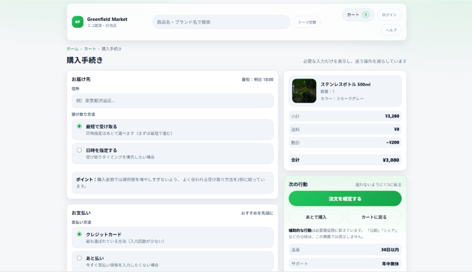This screenshot has width=472, height=272.
Task: Click the 注文を確定する confirm order button
Action: click(345, 199)
